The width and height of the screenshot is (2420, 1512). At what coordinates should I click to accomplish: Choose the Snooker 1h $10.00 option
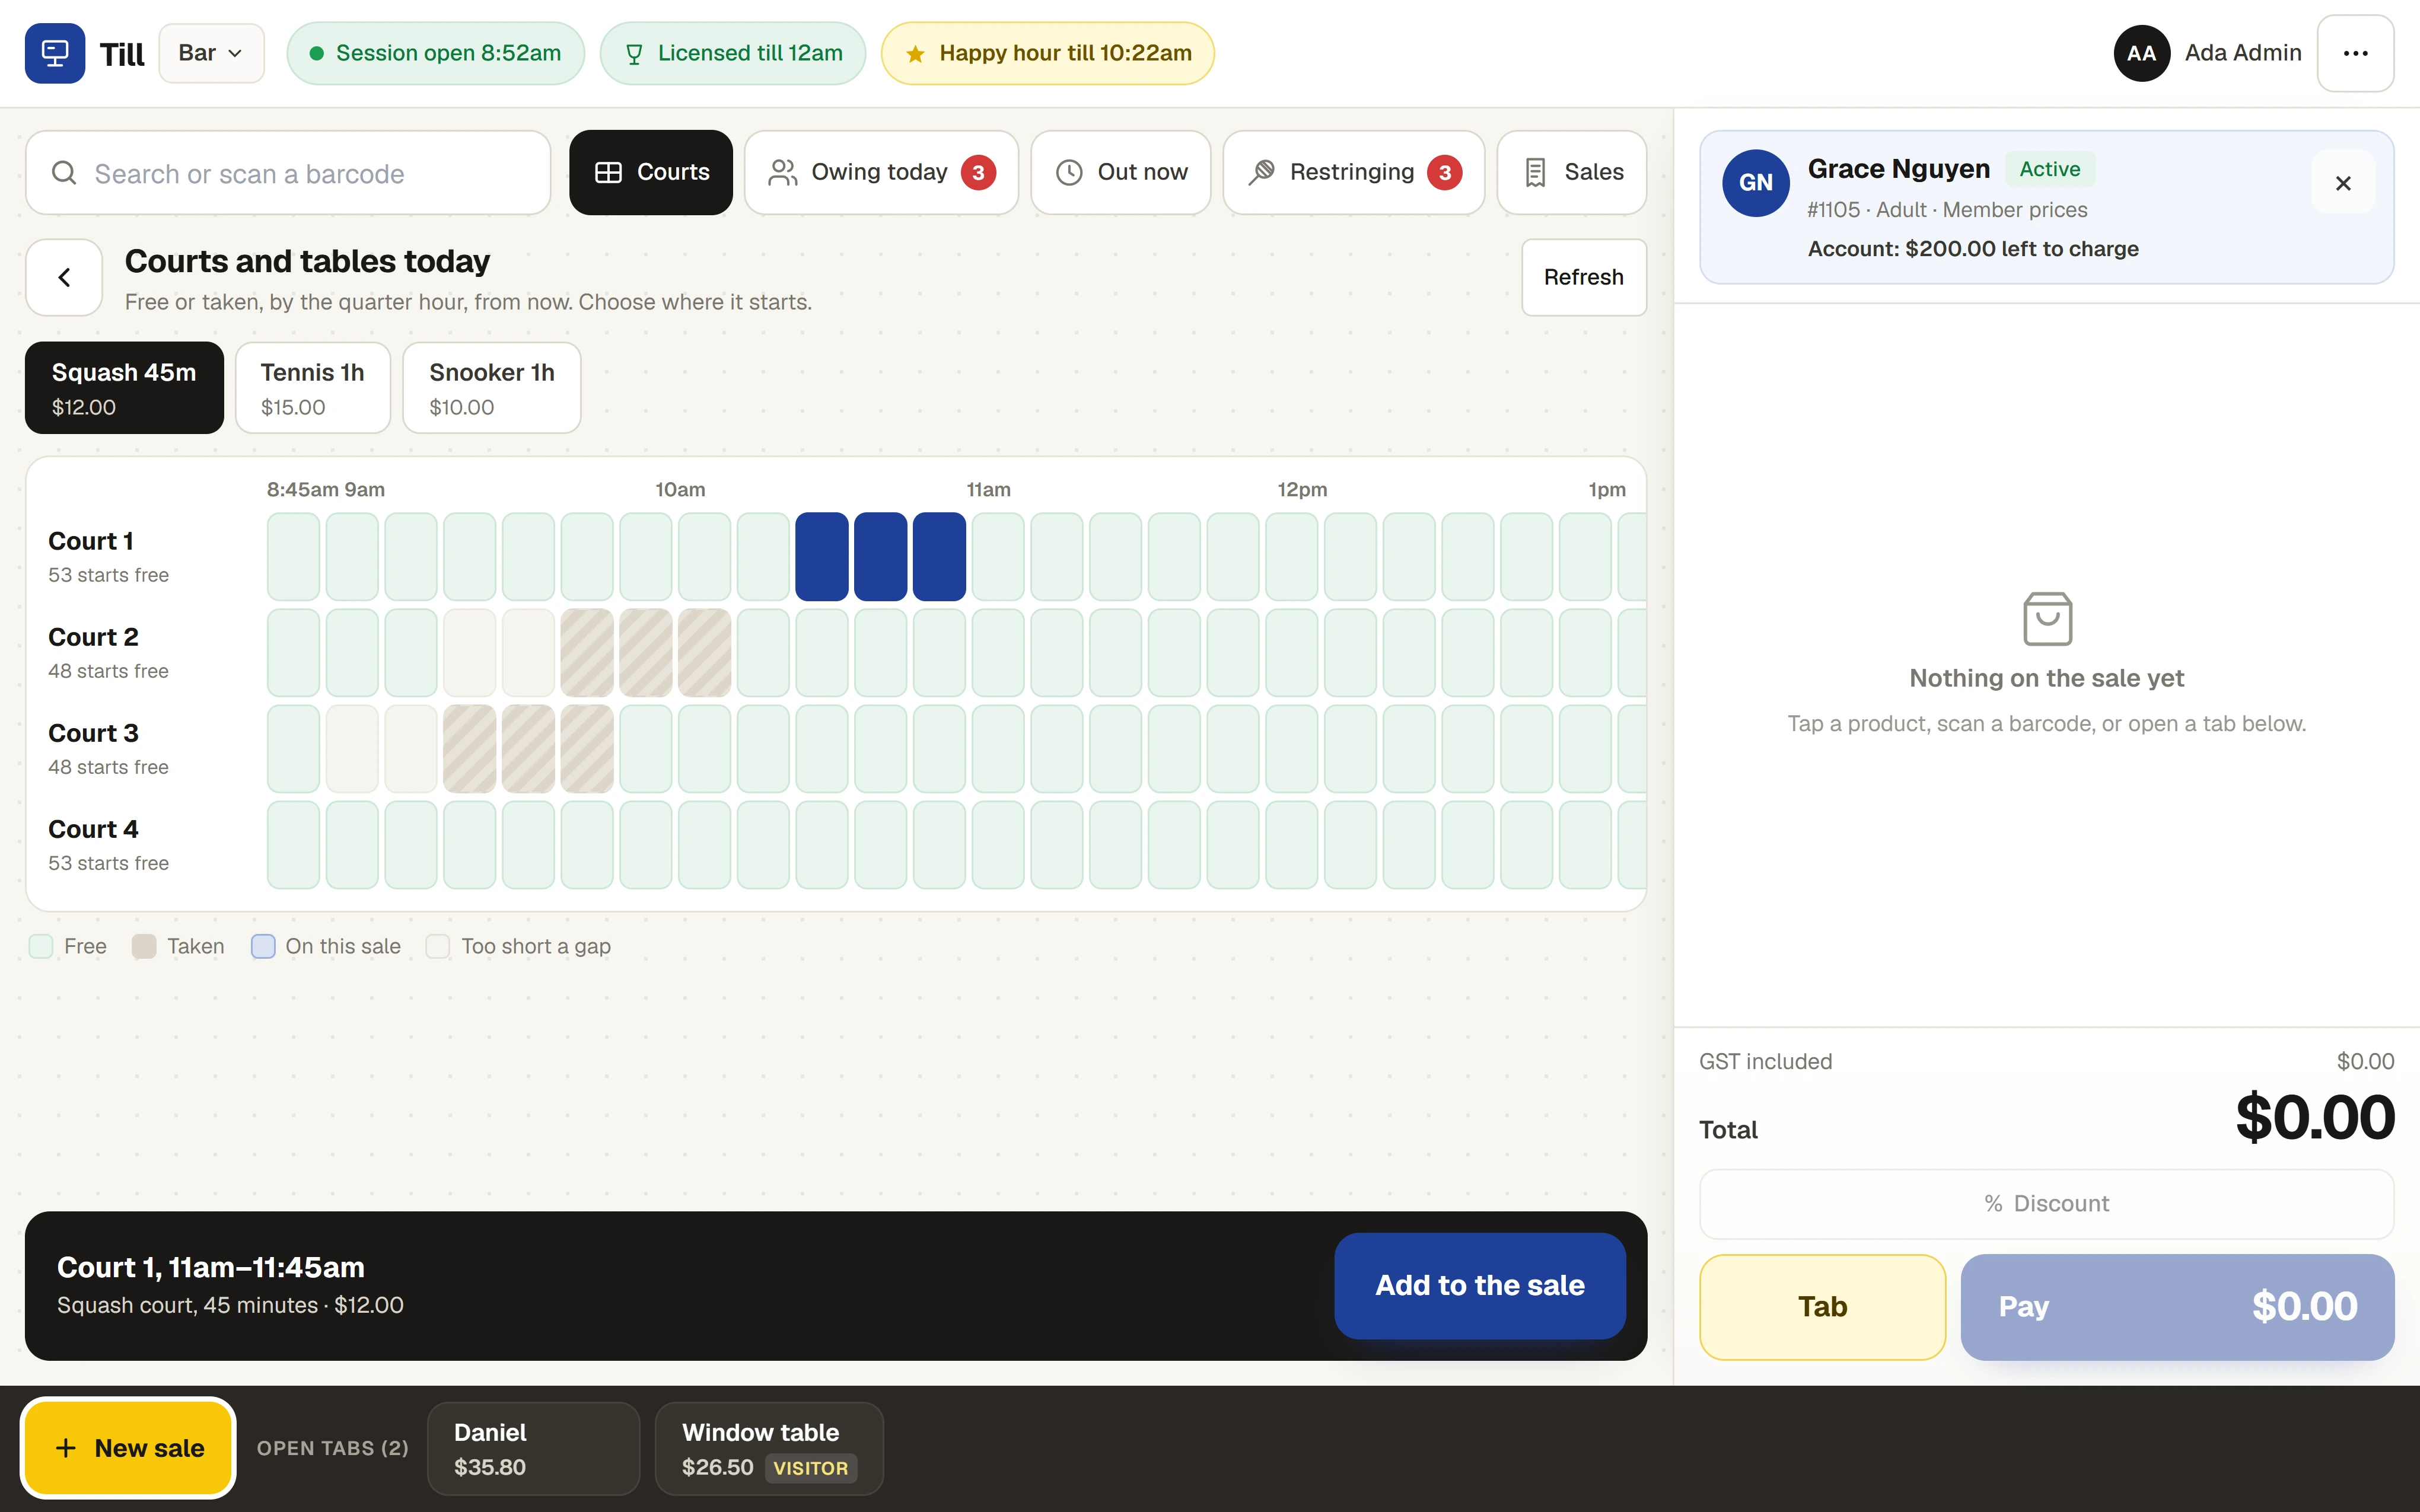point(492,388)
